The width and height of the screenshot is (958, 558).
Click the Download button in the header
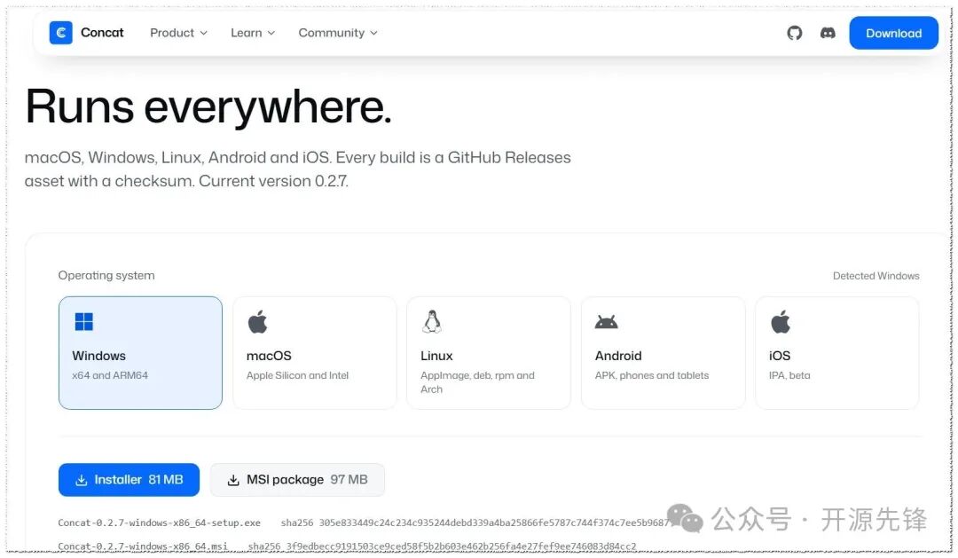(893, 33)
